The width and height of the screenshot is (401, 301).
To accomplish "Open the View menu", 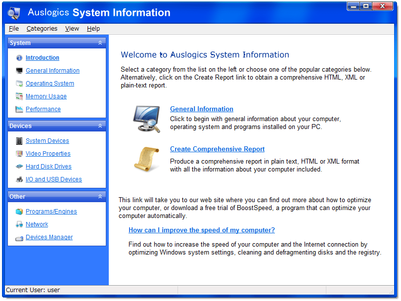I will pos(72,29).
